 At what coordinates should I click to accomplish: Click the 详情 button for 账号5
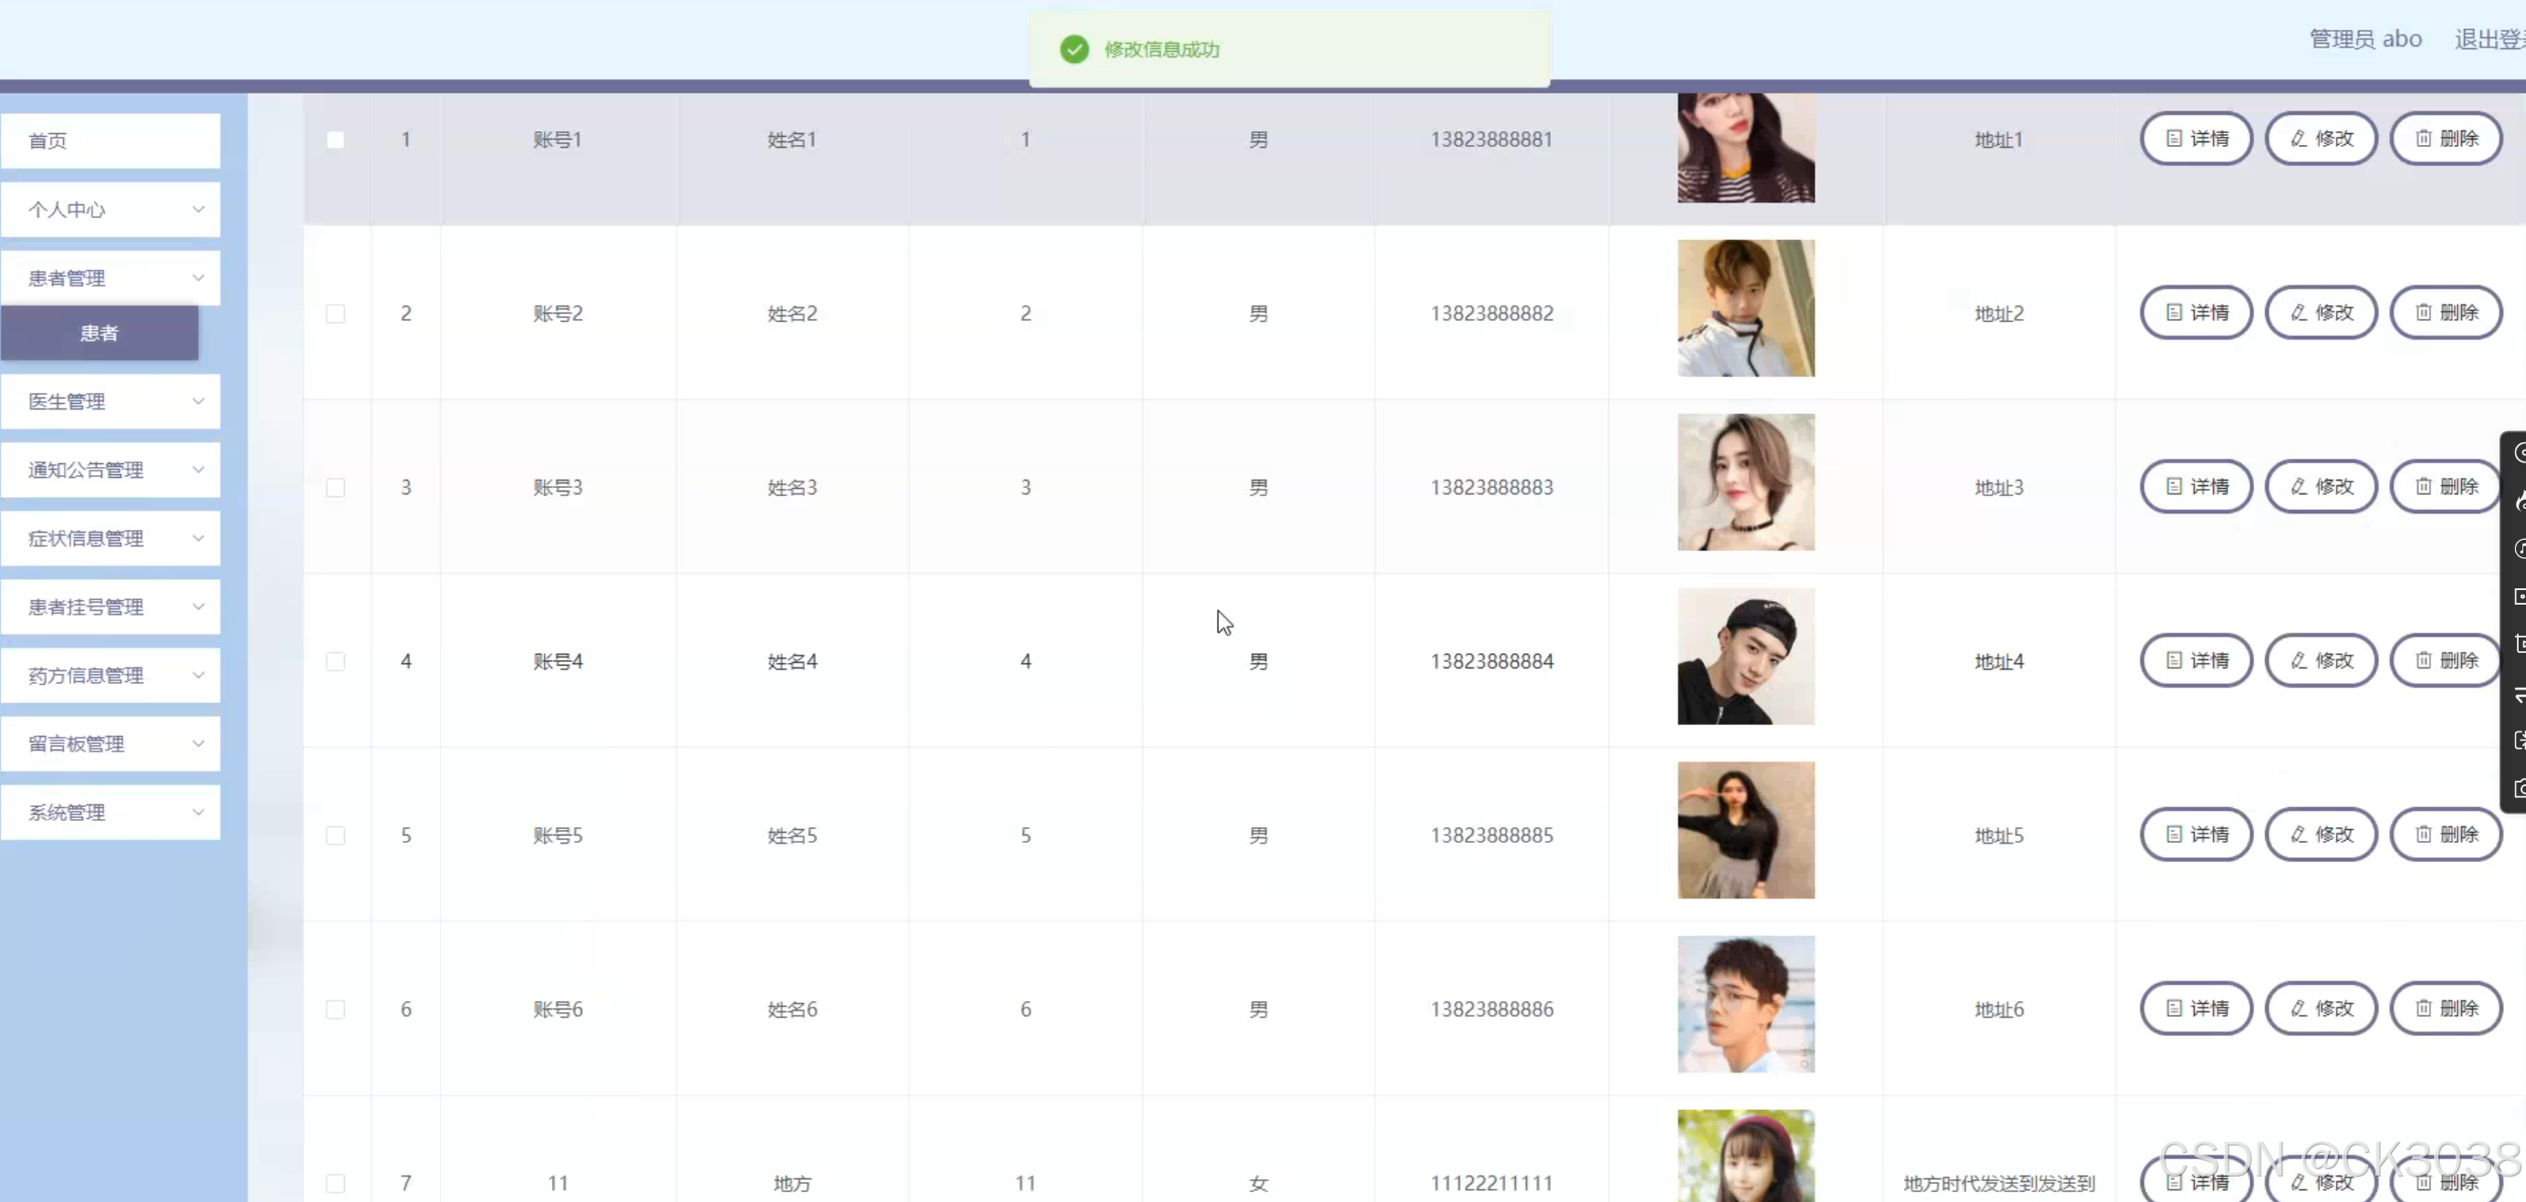click(x=2196, y=834)
